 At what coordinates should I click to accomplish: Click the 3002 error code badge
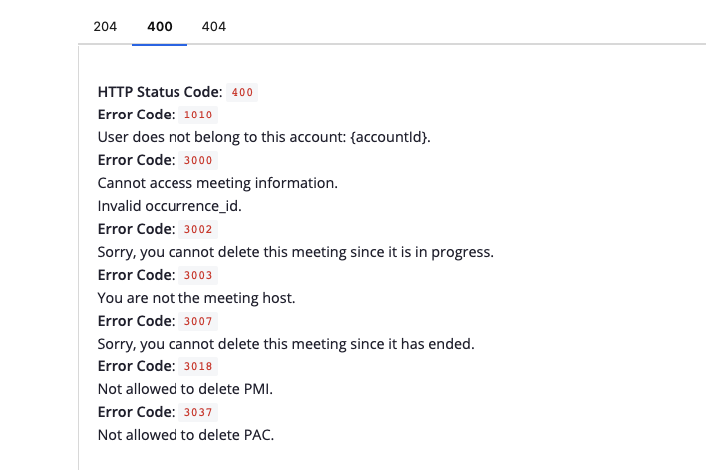[198, 230]
